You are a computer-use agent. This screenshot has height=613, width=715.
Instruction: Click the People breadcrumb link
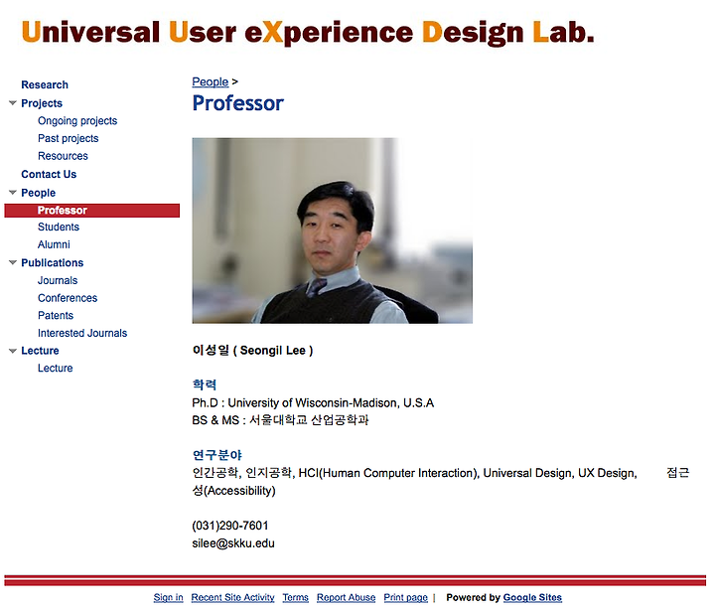211,82
